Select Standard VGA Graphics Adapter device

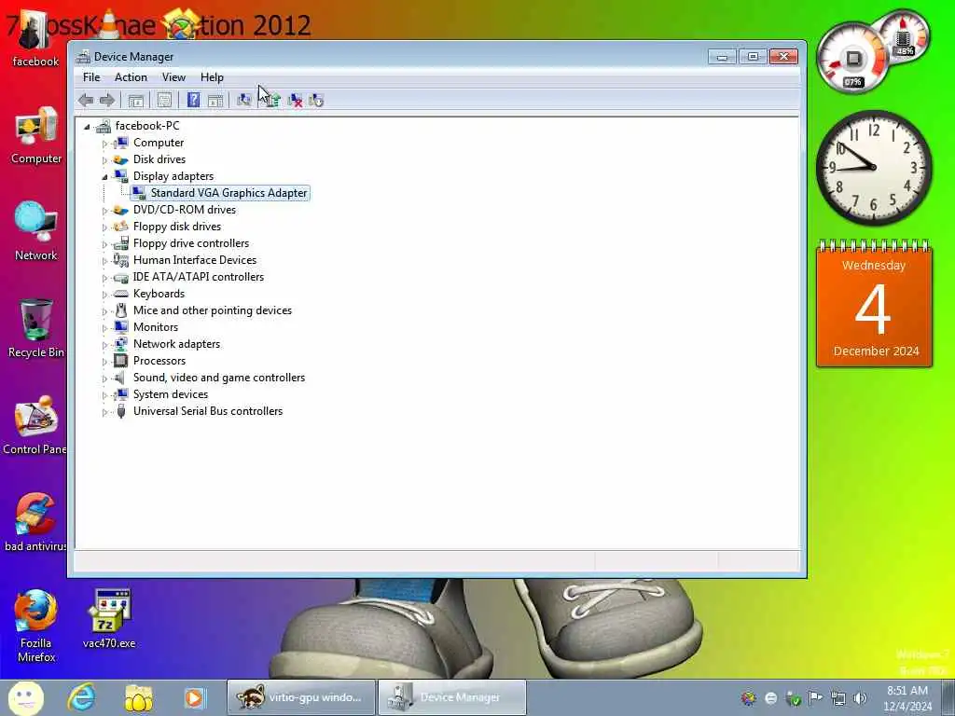click(x=229, y=193)
